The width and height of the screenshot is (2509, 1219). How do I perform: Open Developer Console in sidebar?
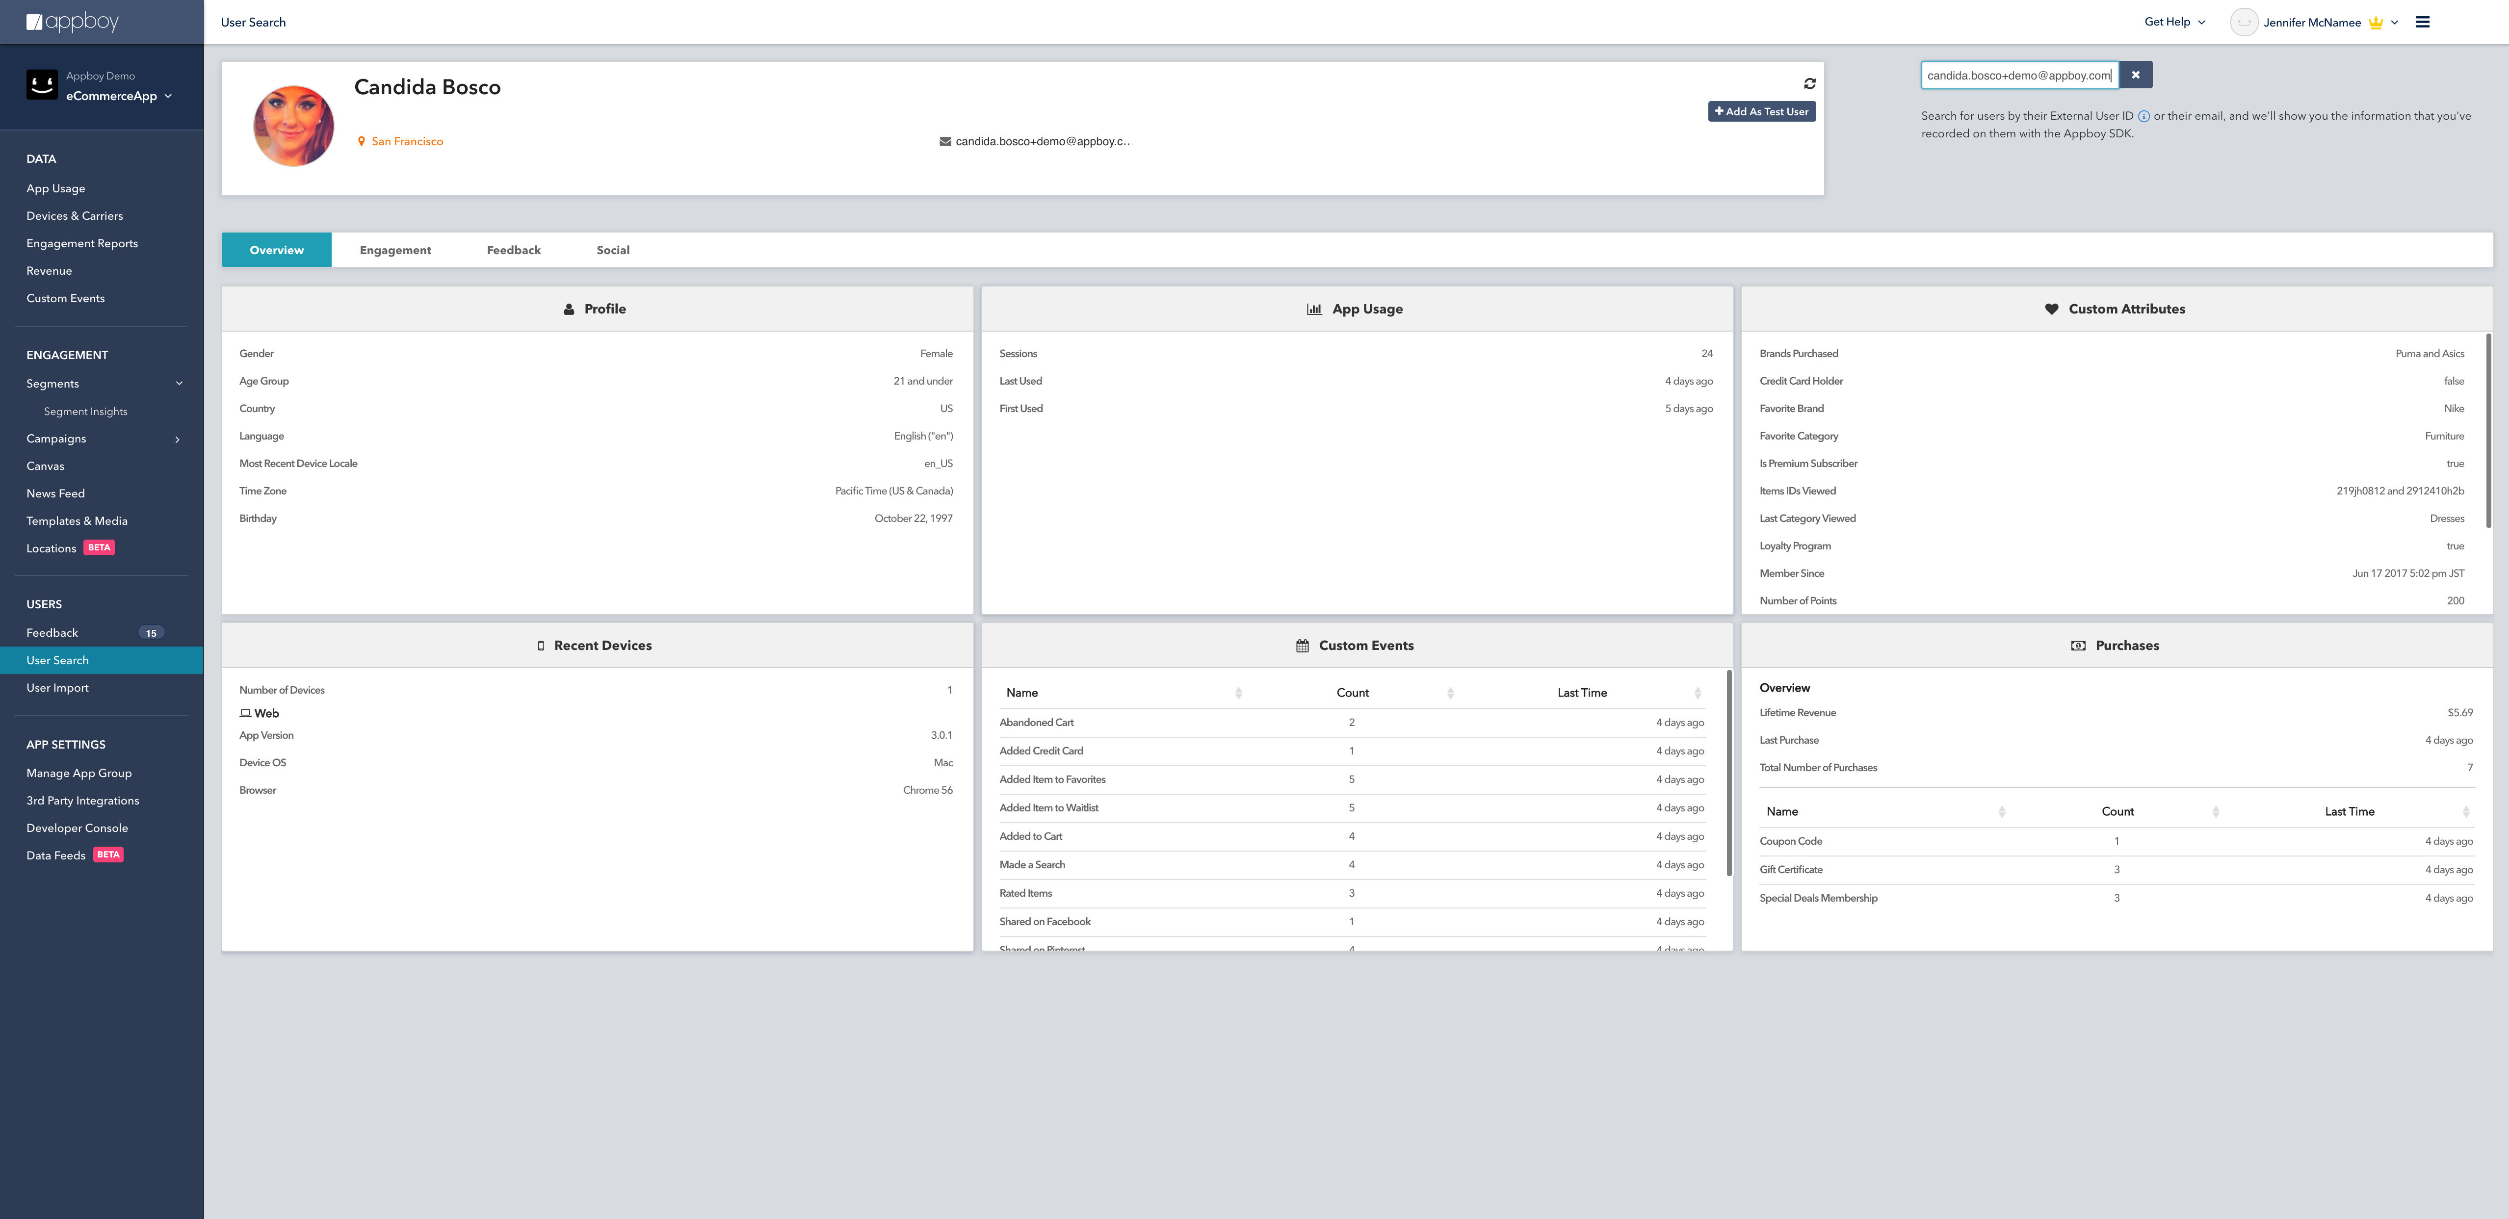77,829
